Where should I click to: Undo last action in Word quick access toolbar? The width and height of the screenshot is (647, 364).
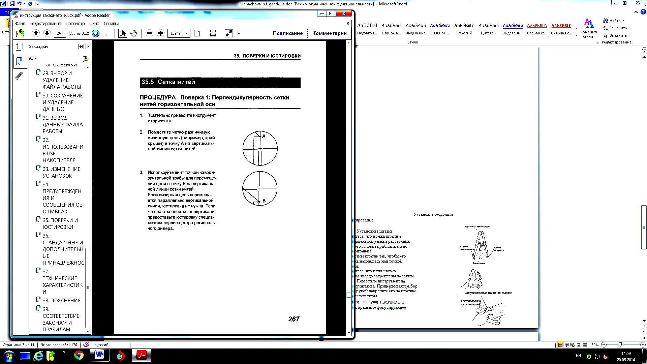pyautogui.click(x=20, y=4)
